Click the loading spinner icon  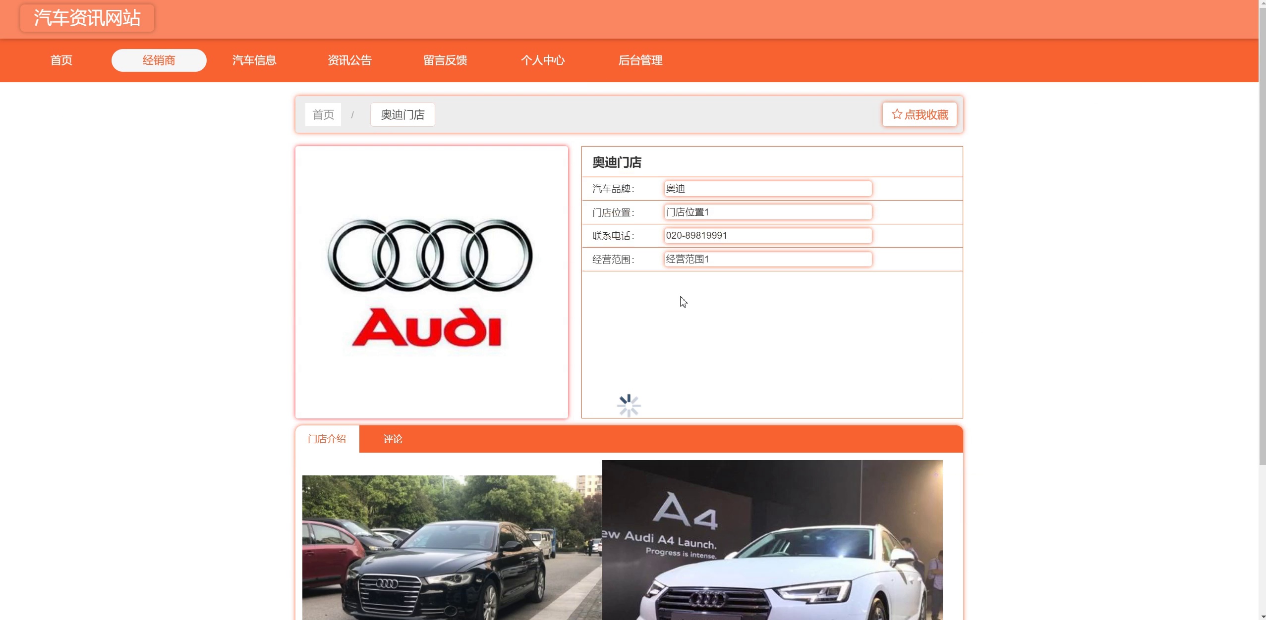point(629,406)
